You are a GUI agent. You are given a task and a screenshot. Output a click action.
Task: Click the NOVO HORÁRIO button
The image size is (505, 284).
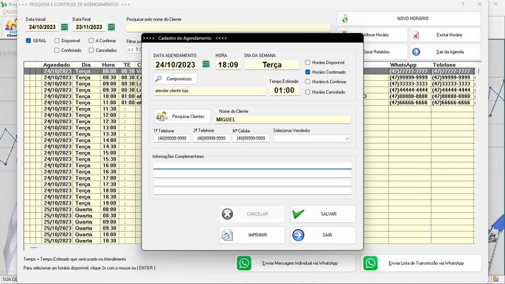coord(409,19)
